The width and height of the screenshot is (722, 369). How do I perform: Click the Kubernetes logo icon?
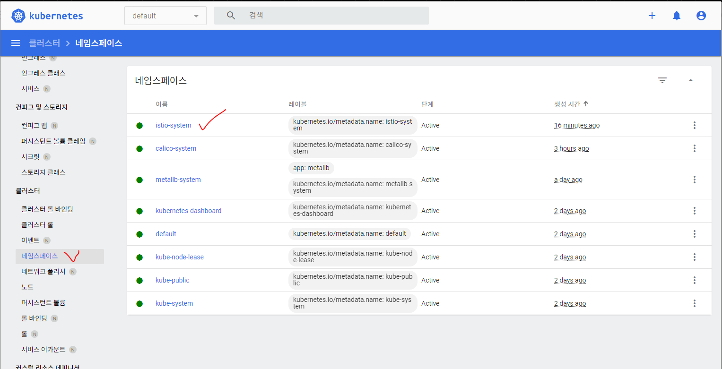pos(18,16)
